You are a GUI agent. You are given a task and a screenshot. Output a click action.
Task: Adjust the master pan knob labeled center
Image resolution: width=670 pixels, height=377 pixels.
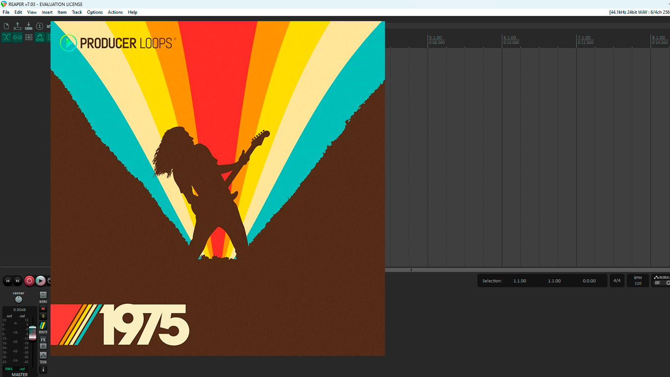click(x=19, y=299)
